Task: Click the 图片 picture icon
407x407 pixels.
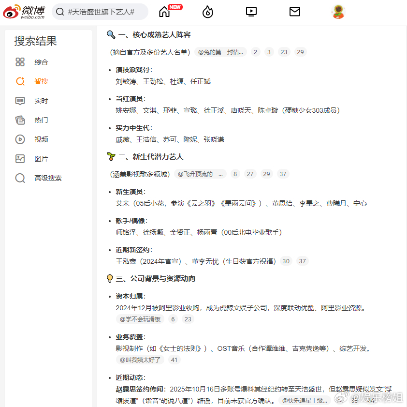Action: [x=20, y=159]
